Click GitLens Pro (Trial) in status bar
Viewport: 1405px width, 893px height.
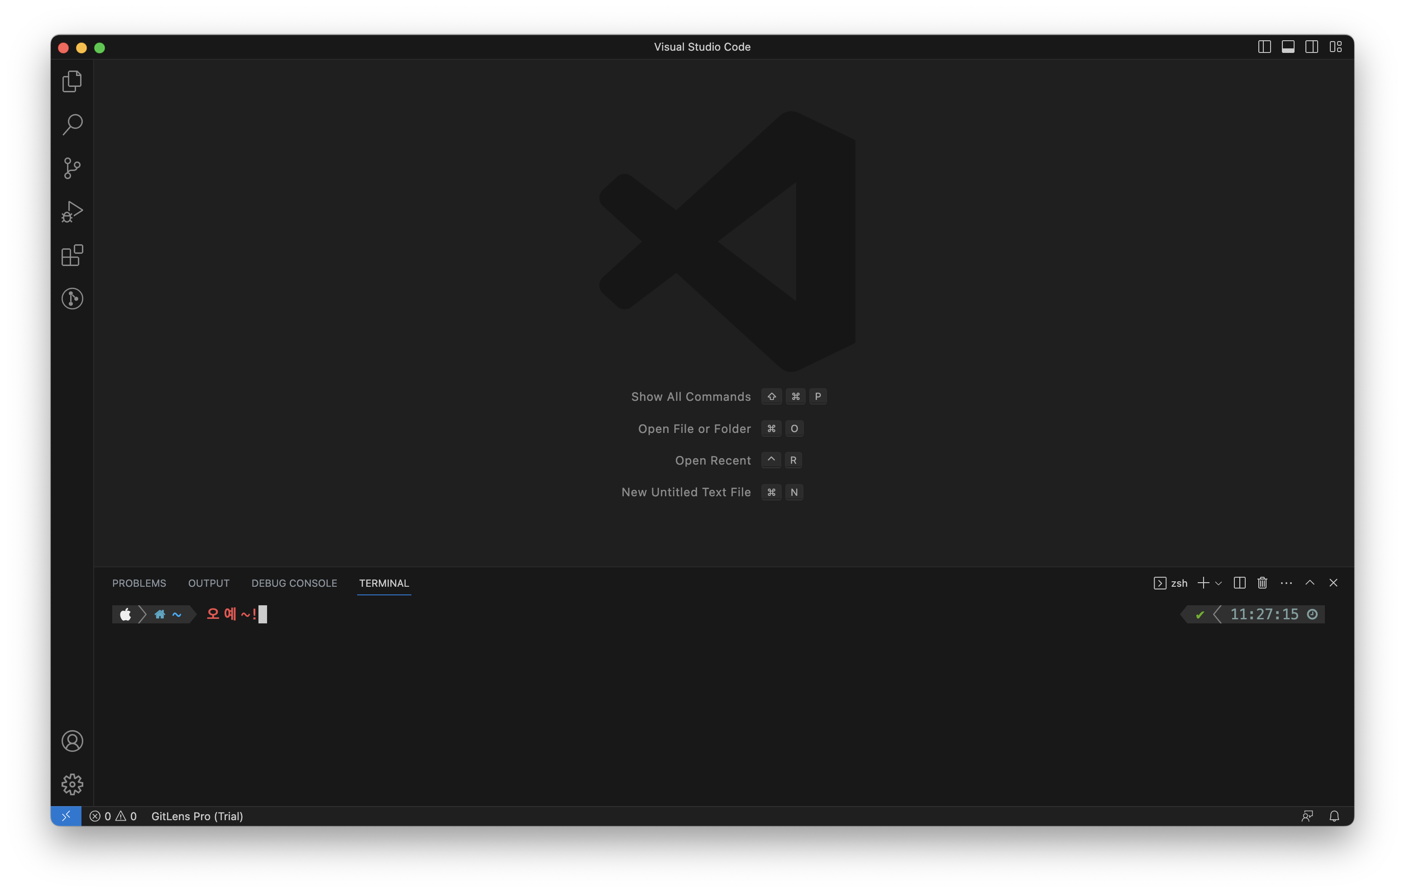[196, 816]
